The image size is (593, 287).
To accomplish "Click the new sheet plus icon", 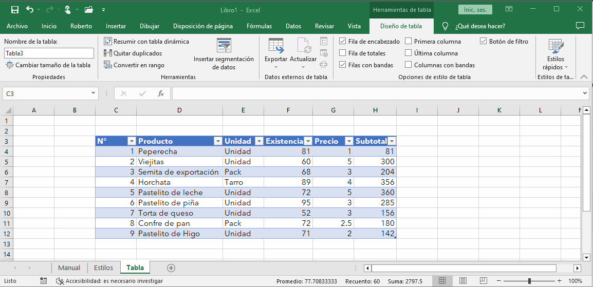I will [171, 267].
